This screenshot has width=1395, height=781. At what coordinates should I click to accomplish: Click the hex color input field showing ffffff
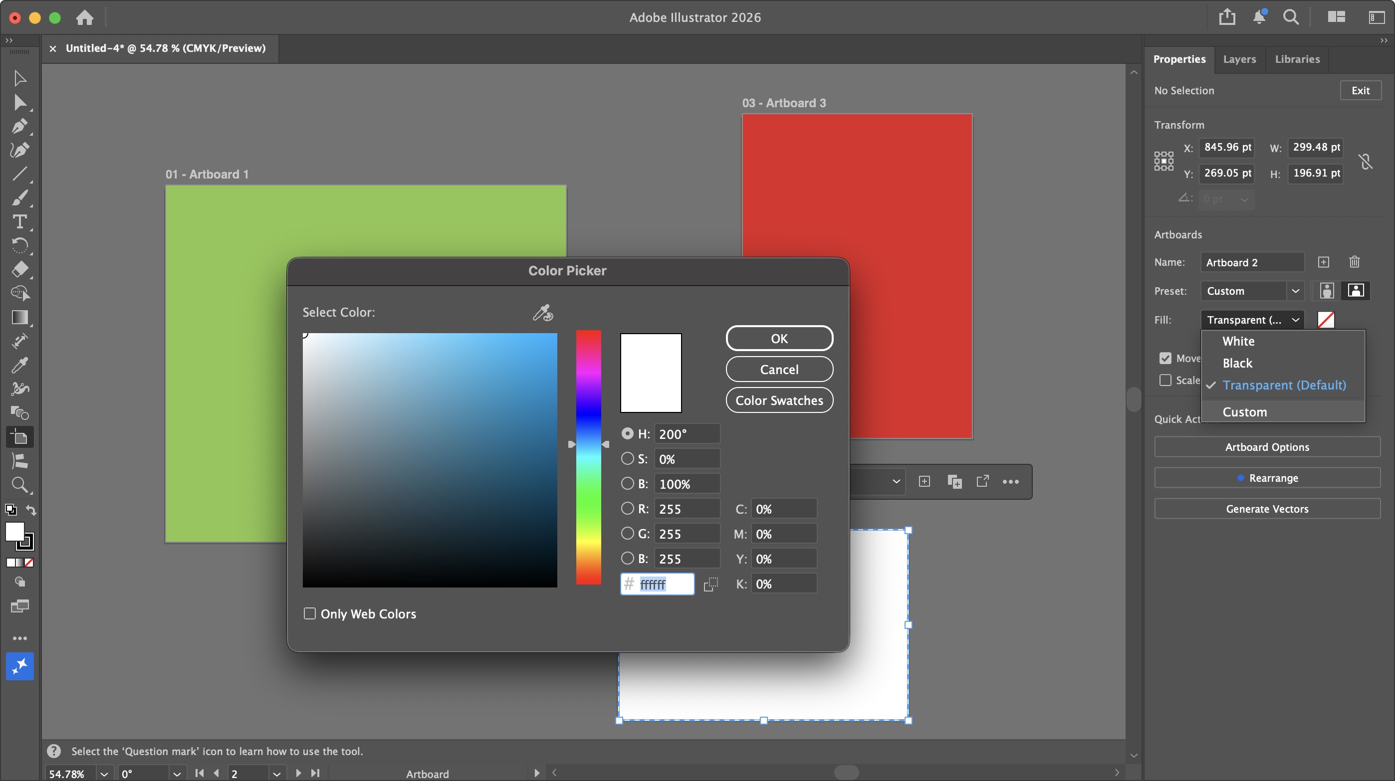point(657,584)
